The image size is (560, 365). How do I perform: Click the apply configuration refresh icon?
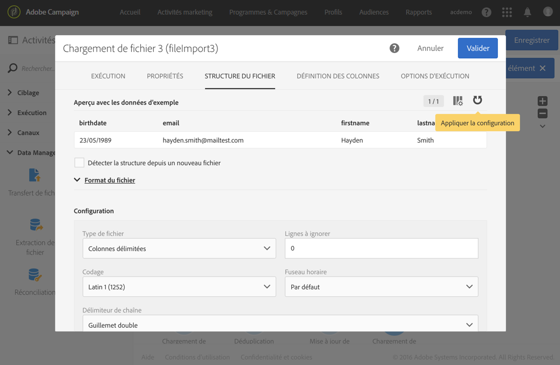tap(477, 100)
